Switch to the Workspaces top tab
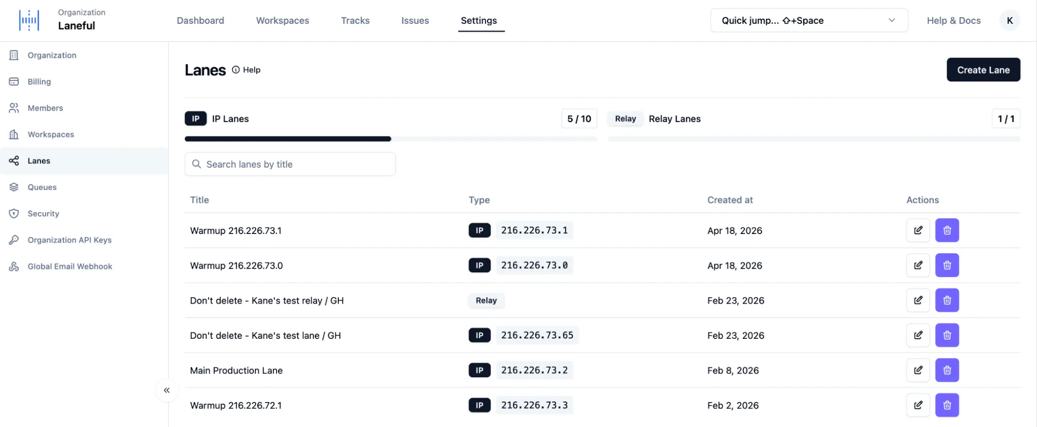 [282, 21]
